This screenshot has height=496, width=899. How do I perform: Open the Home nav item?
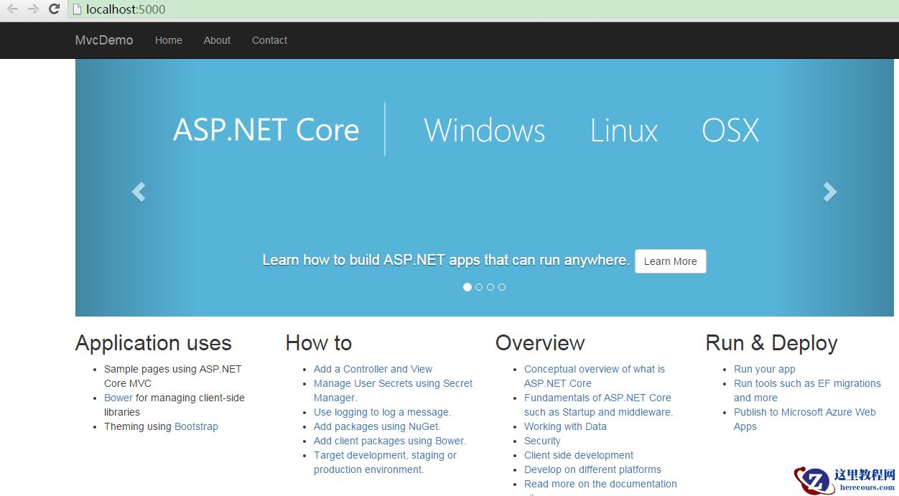point(169,40)
